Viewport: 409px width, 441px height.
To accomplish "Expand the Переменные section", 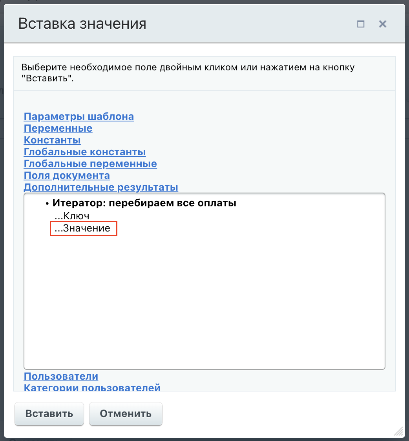I will (x=58, y=128).
